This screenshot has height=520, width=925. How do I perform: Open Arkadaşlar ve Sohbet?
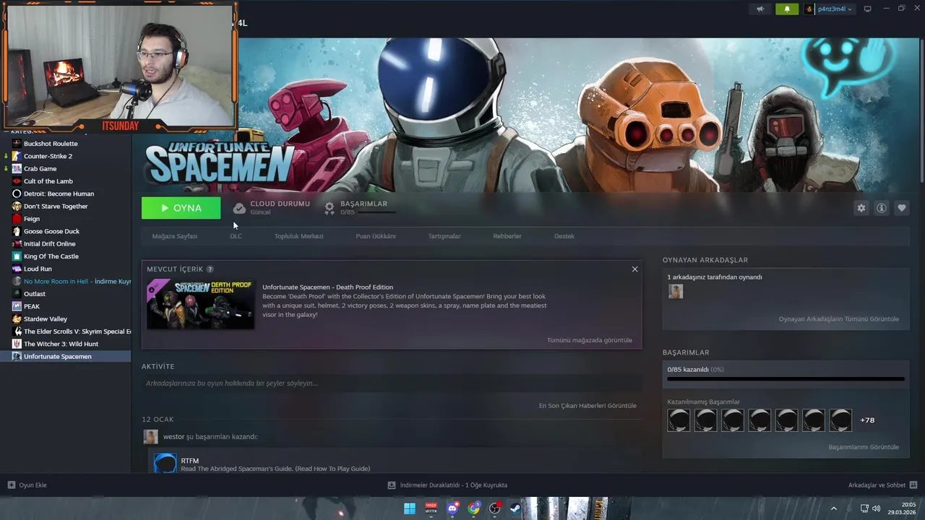click(882, 485)
